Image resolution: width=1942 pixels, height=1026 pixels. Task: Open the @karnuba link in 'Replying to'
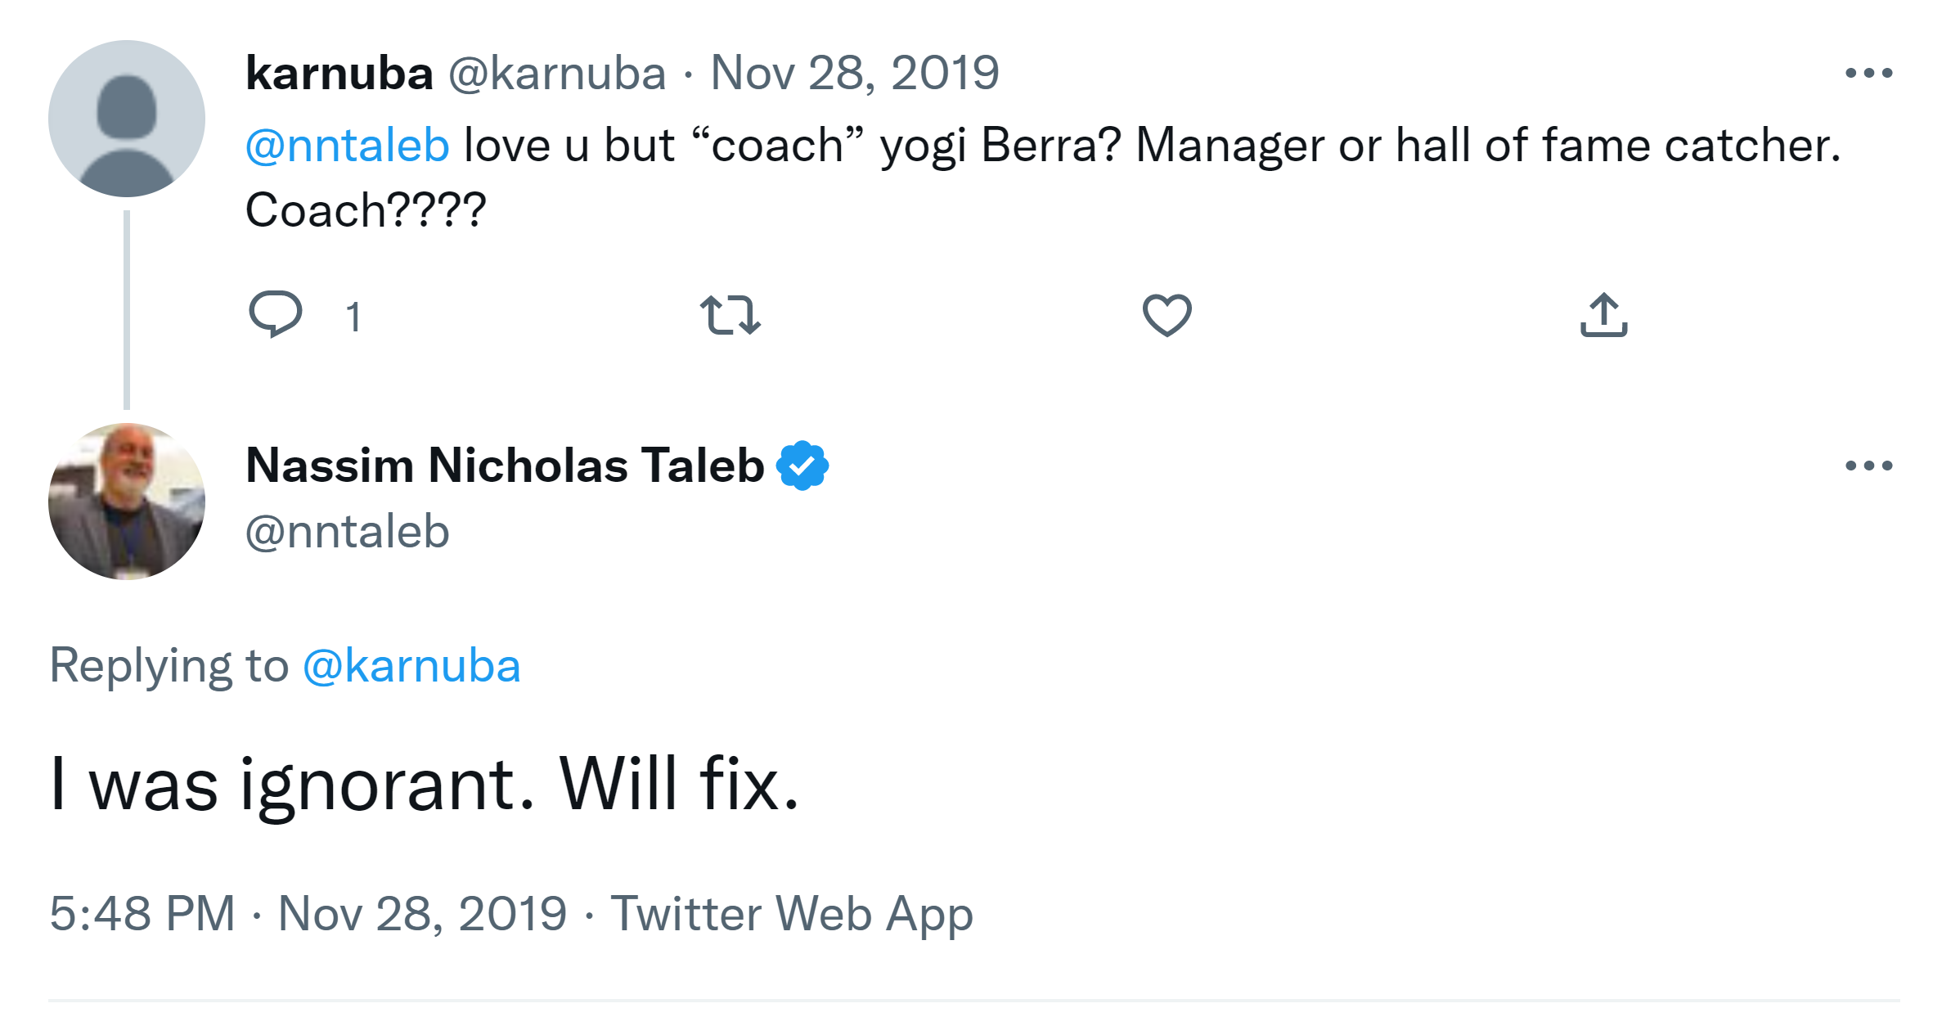coord(411,665)
